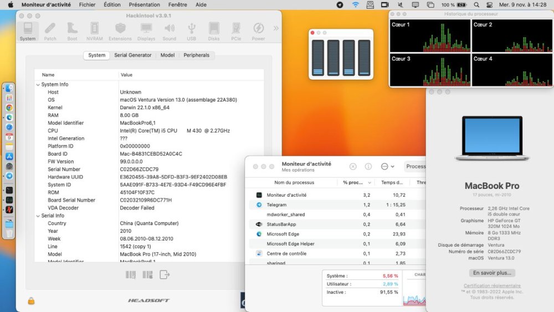Open the Extensions toolbar section
The height and width of the screenshot is (312, 554).
coord(120,32)
